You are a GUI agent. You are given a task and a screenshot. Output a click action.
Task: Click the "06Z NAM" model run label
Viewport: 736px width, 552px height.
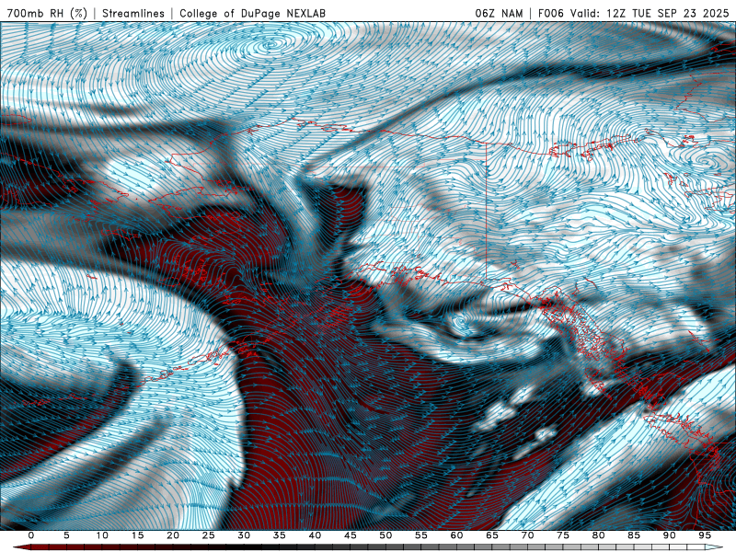click(x=499, y=13)
